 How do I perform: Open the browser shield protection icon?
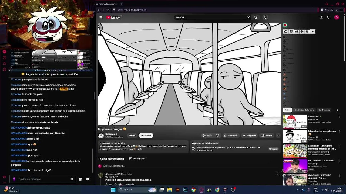(x=322, y=10)
